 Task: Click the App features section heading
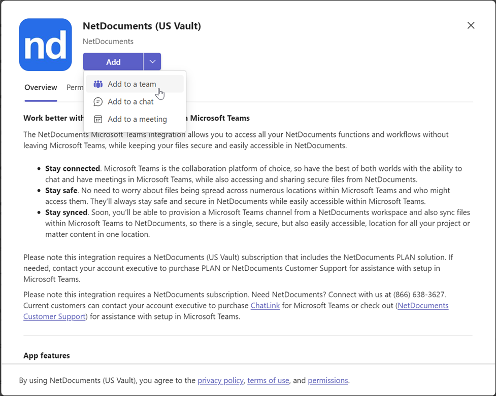pos(46,355)
